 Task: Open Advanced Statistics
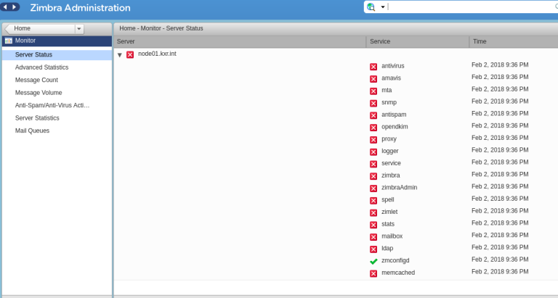[x=41, y=67]
